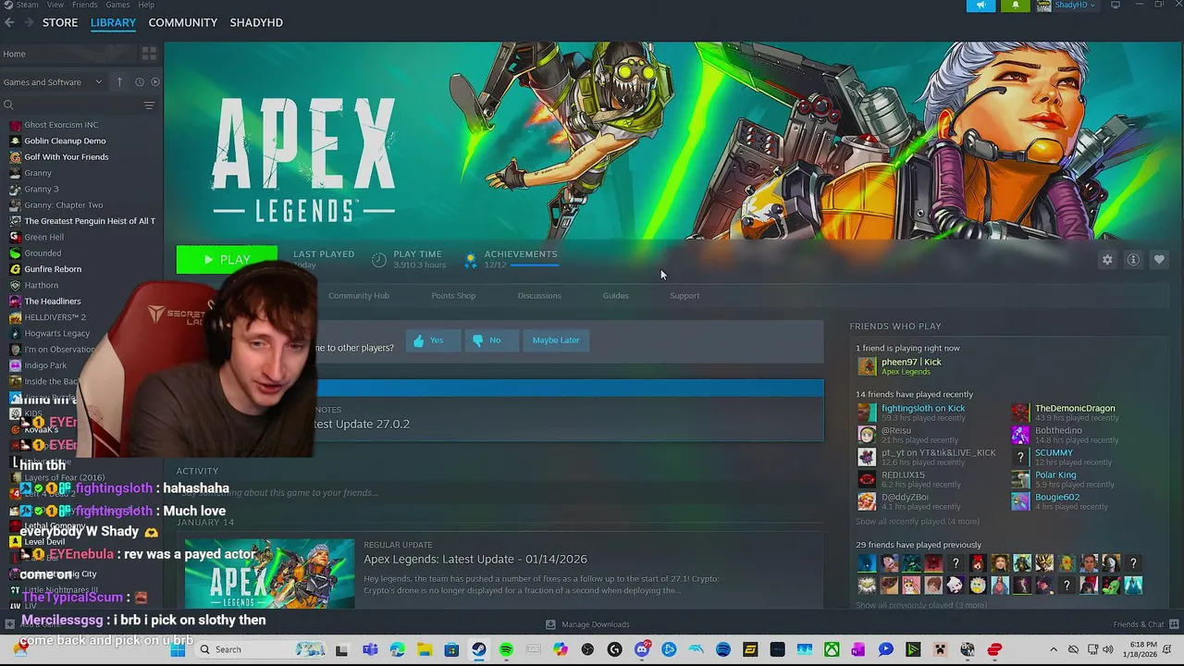The height and width of the screenshot is (666, 1184).
Task: Open the Help menu
Action: click(146, 5)
